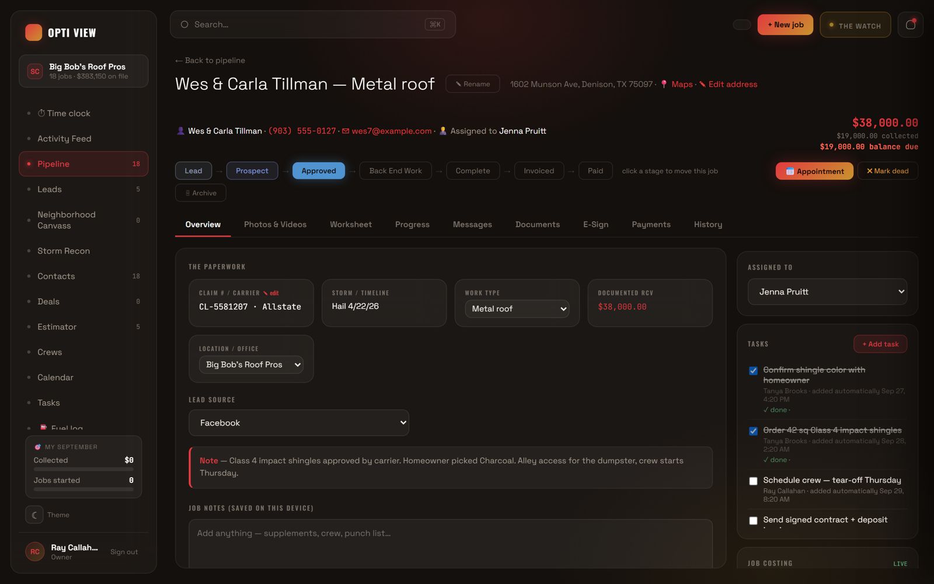Open the Work Type Metal roof dropdown

(x=517, y=308)
